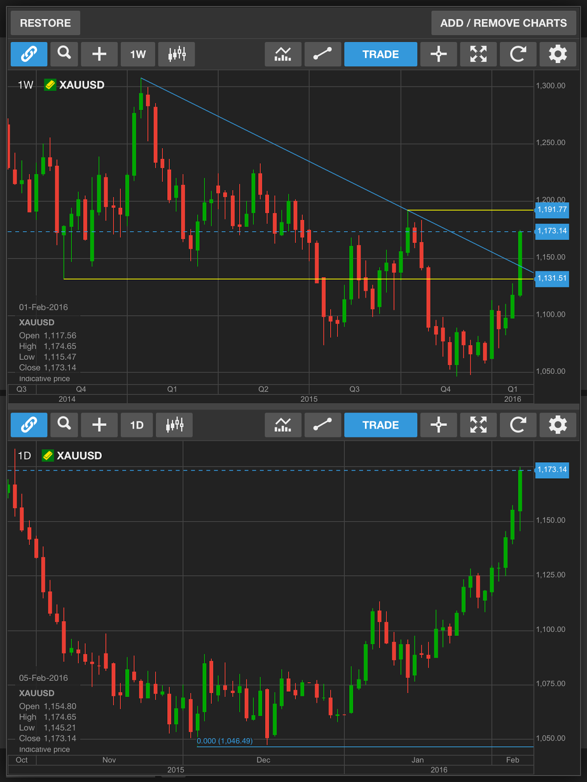The height and width of the screenshot is (782, 587).
Task: Open search in the weekly chart toolbar
Action: click(64, 54)
